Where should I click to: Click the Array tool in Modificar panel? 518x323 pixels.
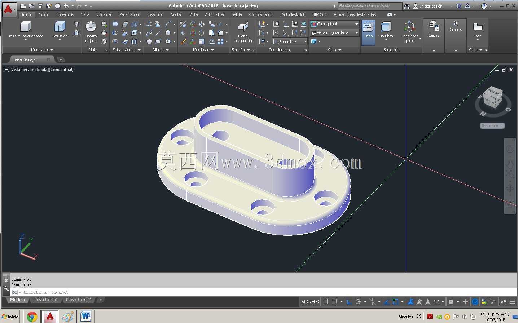click(x=220, y=41)
